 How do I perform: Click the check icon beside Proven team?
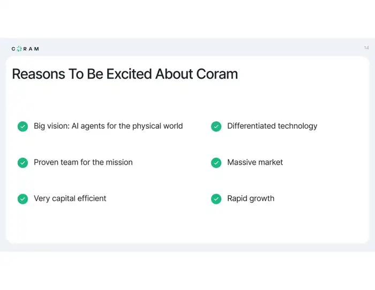click(22, 163)
